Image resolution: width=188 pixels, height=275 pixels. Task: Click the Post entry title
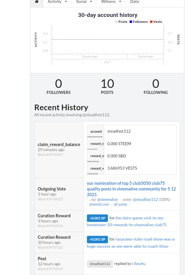click(x=42, y=259)
